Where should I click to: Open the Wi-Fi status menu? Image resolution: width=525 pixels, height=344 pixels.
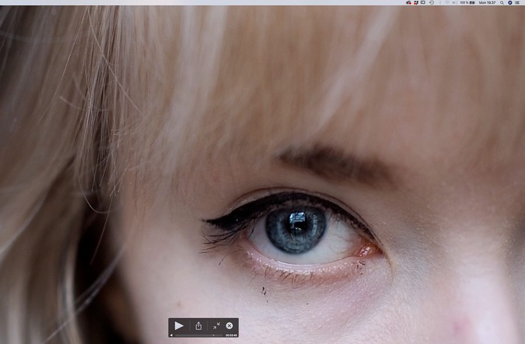pos(447,3)
